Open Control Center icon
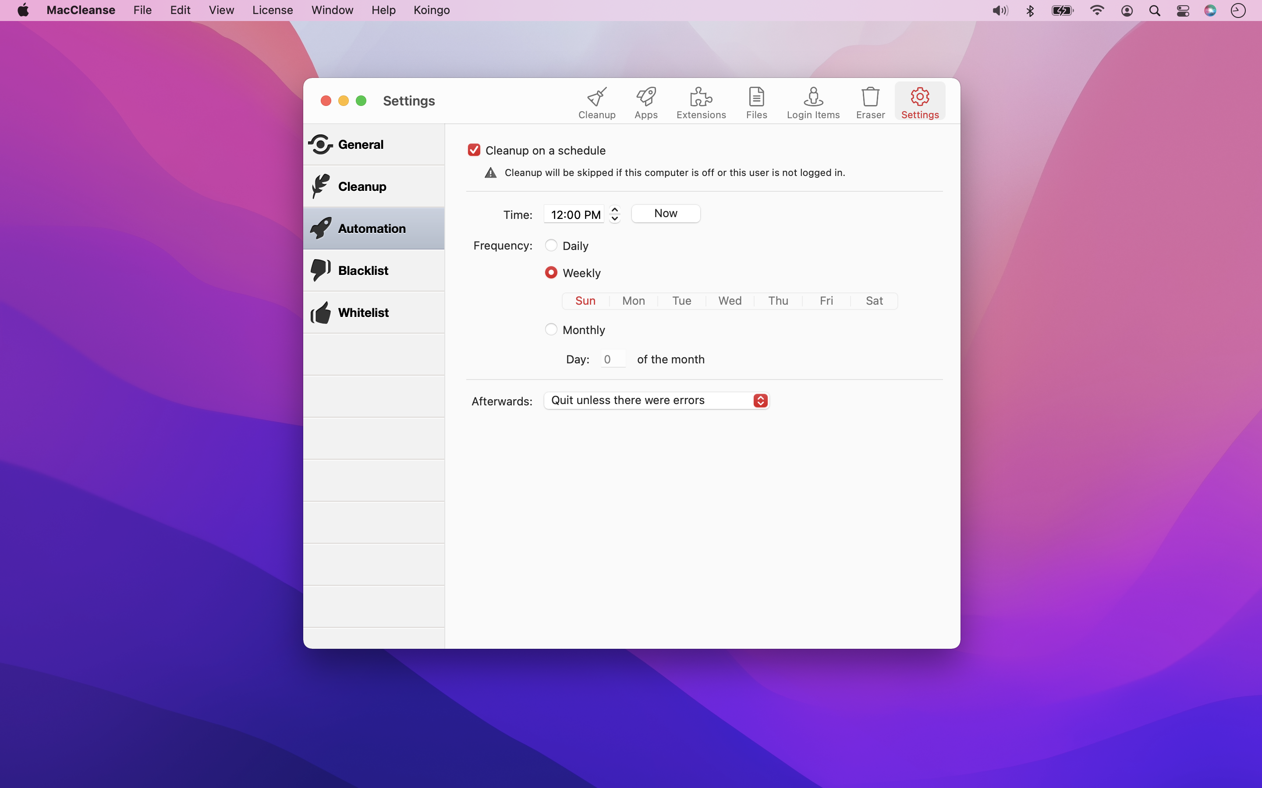Image resolution: width=1262 pixels, height=788 pixels. click(x=1183, y=11)
